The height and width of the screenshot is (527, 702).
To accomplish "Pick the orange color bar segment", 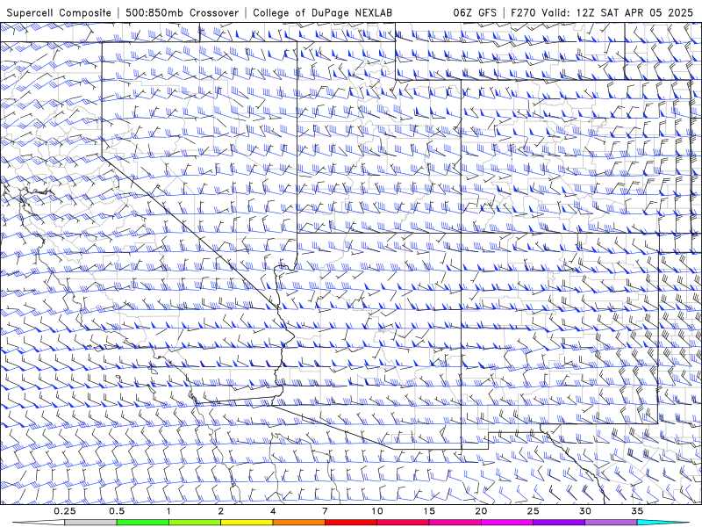I will click(x=299, y=523).
